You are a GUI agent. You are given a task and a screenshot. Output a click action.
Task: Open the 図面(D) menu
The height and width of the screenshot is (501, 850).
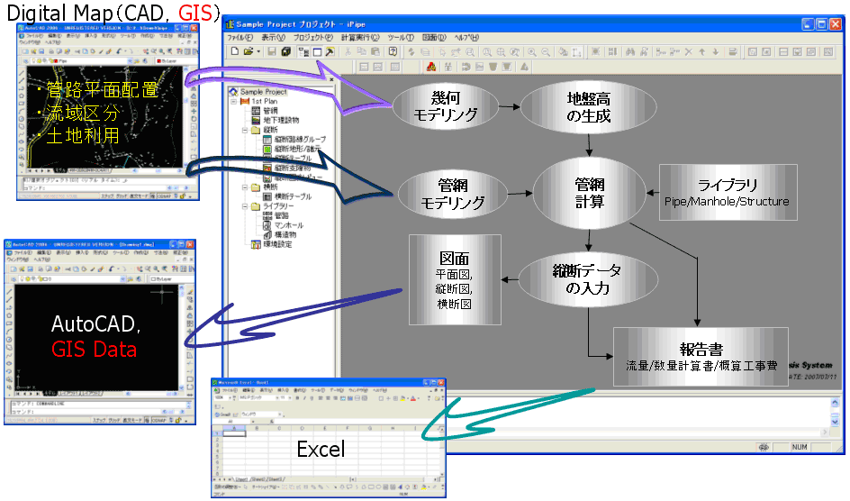pos(434,38)
